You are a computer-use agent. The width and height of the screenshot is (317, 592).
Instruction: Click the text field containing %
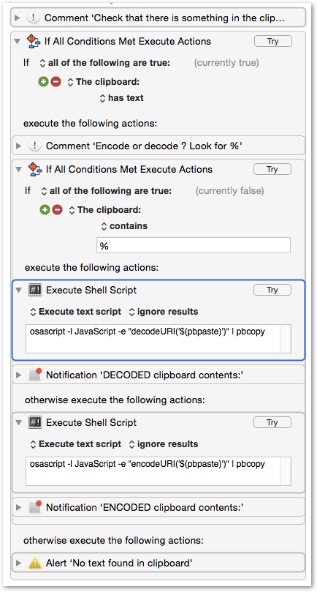(x=194, y=245)
